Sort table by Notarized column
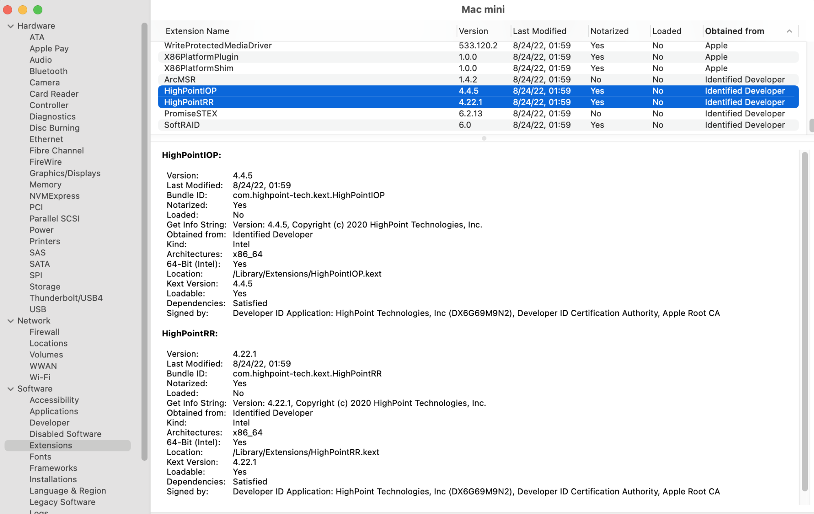Viewport: 814px width, 514px height. pyautogui.click(x=610, y=31)
